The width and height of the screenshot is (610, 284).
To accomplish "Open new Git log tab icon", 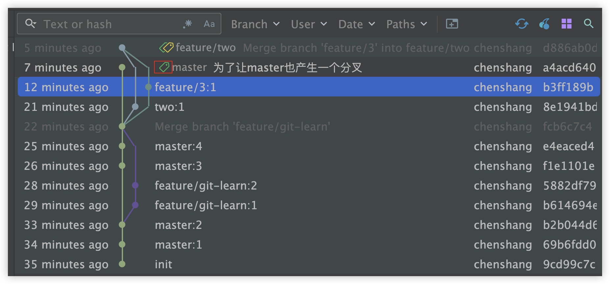I will (x=452, y=24).
